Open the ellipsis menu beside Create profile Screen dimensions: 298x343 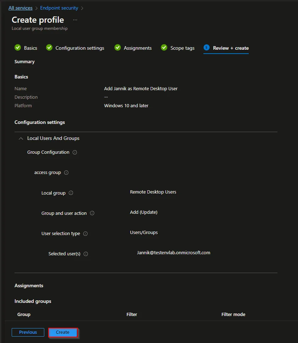pyautogui.click(x=75, y=20)
